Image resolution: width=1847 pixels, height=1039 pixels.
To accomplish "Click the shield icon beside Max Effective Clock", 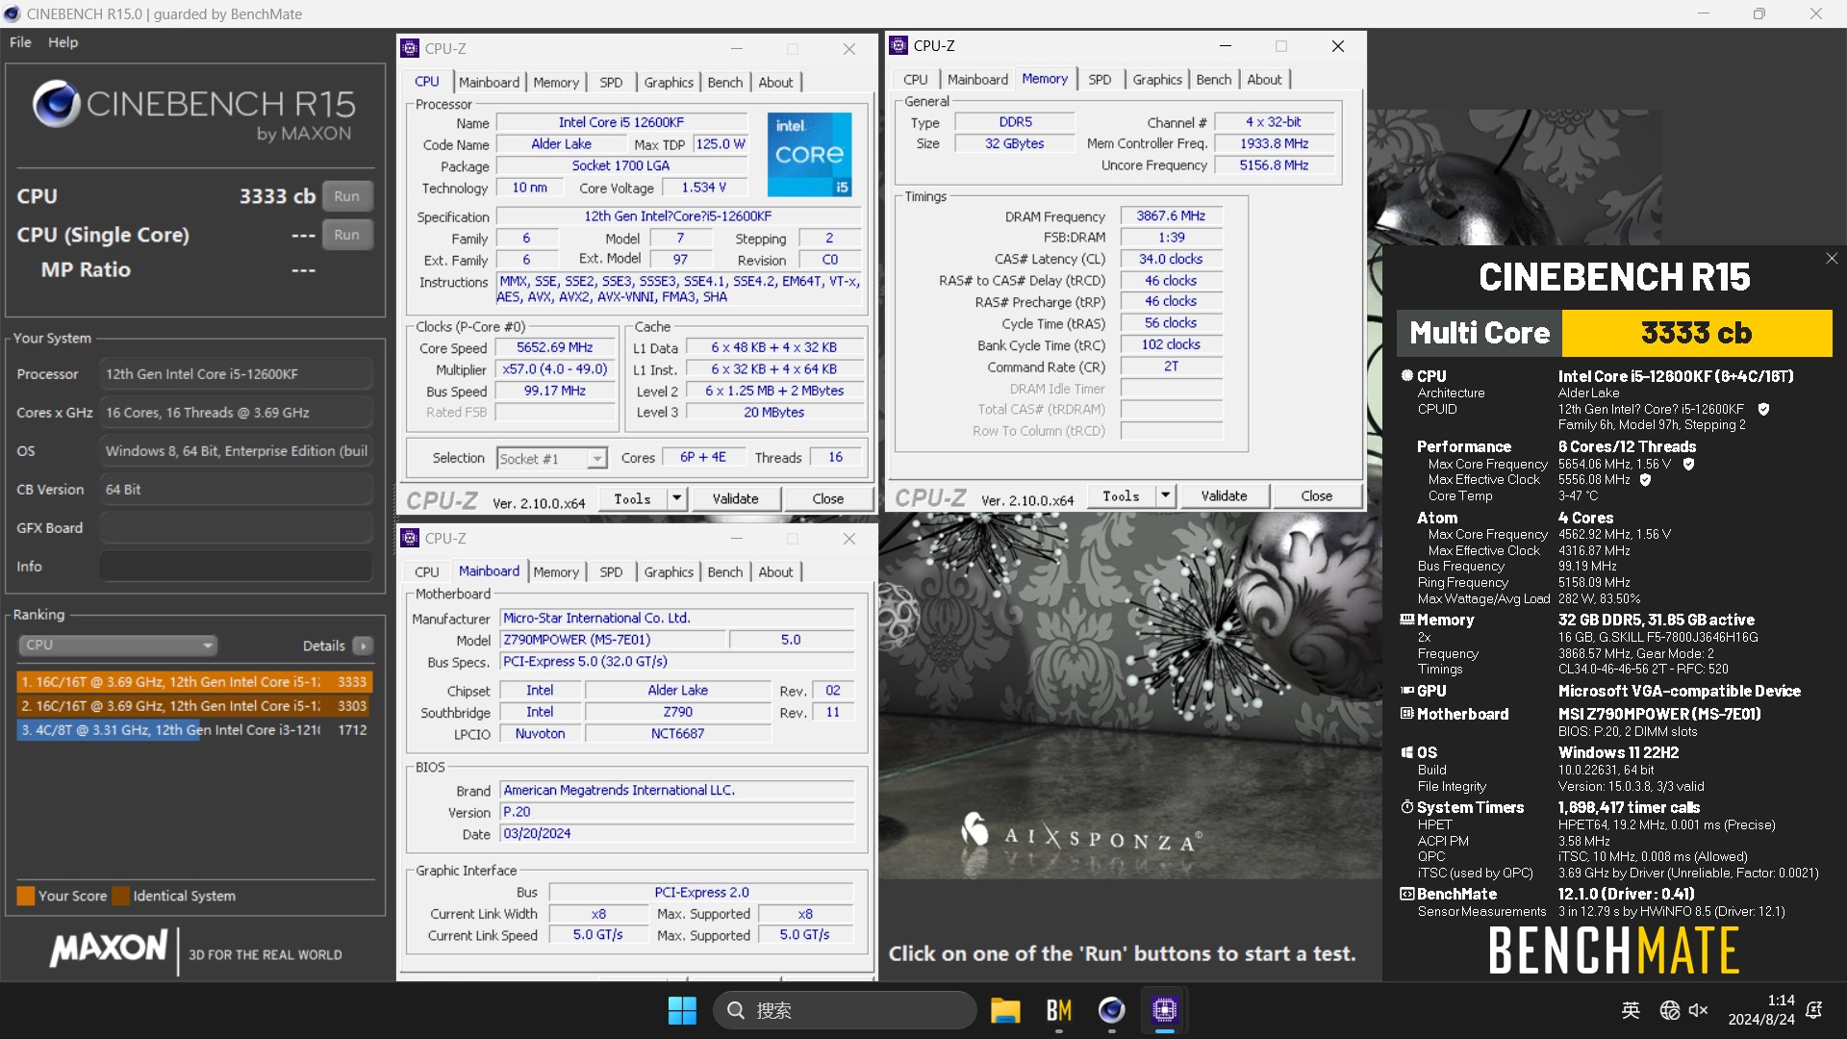I will pyautogui.click(x=1645, y=479).
